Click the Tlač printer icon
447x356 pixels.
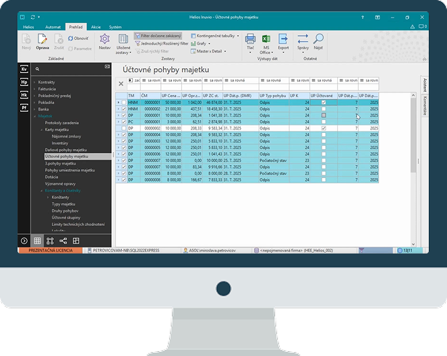pos(250,39)
